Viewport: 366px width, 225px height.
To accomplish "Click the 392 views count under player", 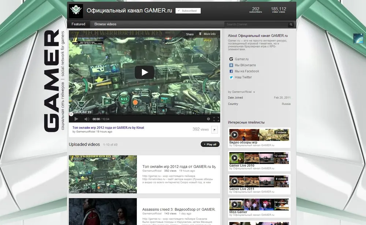I will [x=201, y=129].
